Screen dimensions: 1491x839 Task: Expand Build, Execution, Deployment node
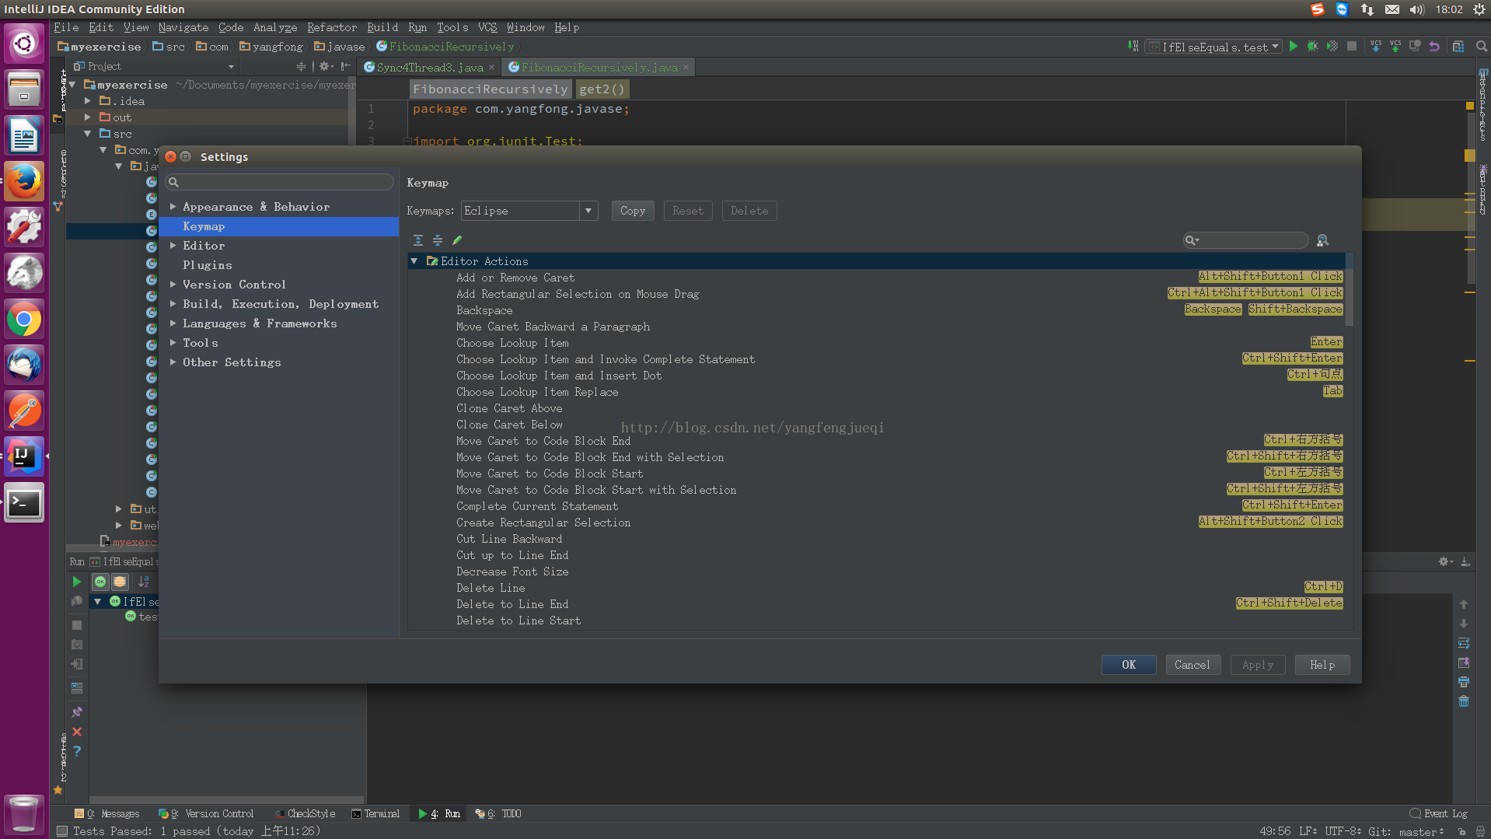[173, 304]
